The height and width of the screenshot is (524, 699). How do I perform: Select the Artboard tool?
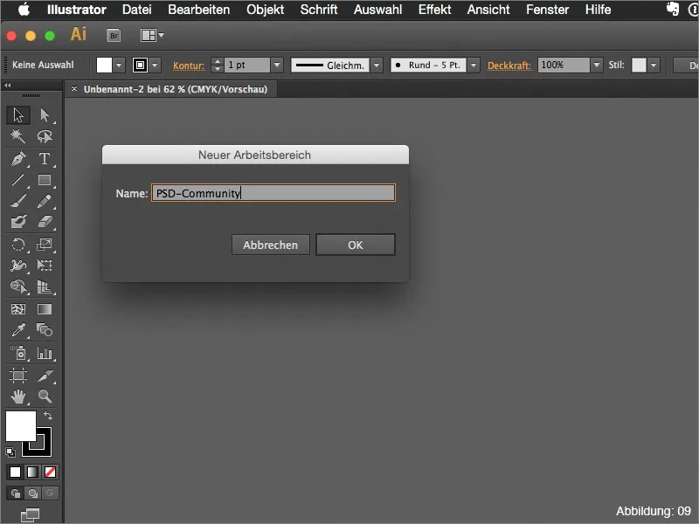18,376
